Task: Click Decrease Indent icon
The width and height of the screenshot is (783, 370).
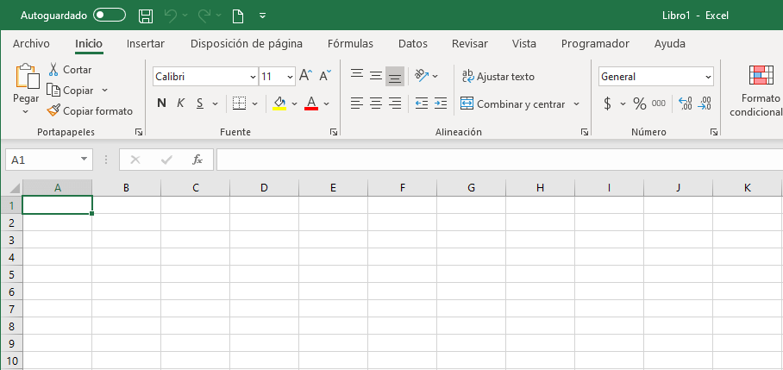Action: (422, 103)
